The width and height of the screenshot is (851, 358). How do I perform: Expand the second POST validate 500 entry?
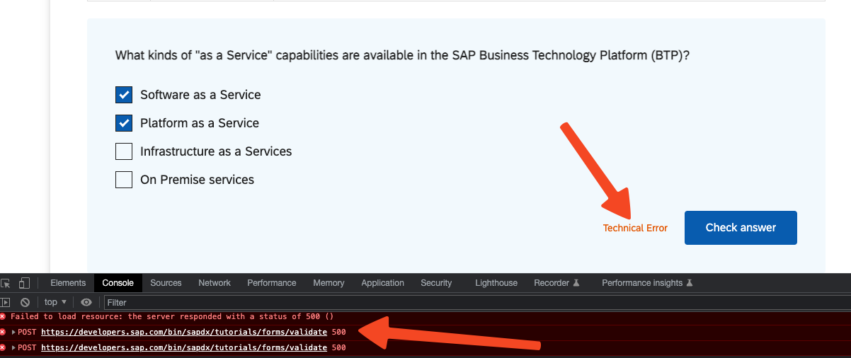coord(13,347)
